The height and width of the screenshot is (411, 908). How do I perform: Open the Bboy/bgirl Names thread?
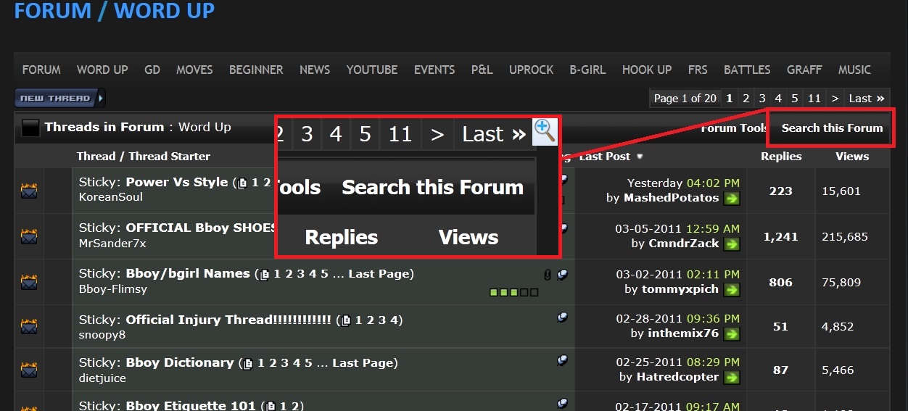[188, 273]
